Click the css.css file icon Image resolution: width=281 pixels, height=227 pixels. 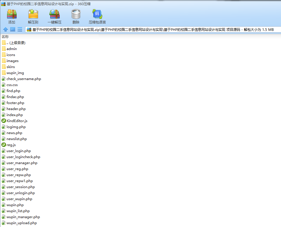coord(4,85)
